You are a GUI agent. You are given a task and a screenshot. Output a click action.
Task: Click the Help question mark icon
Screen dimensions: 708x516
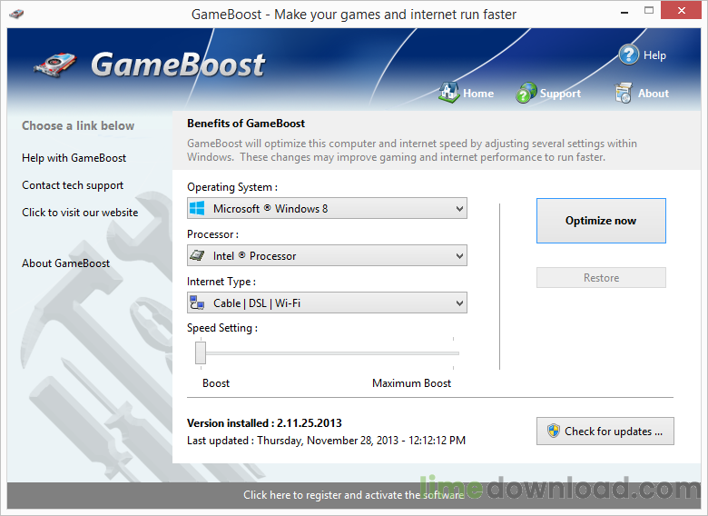[x=628, y=55]
